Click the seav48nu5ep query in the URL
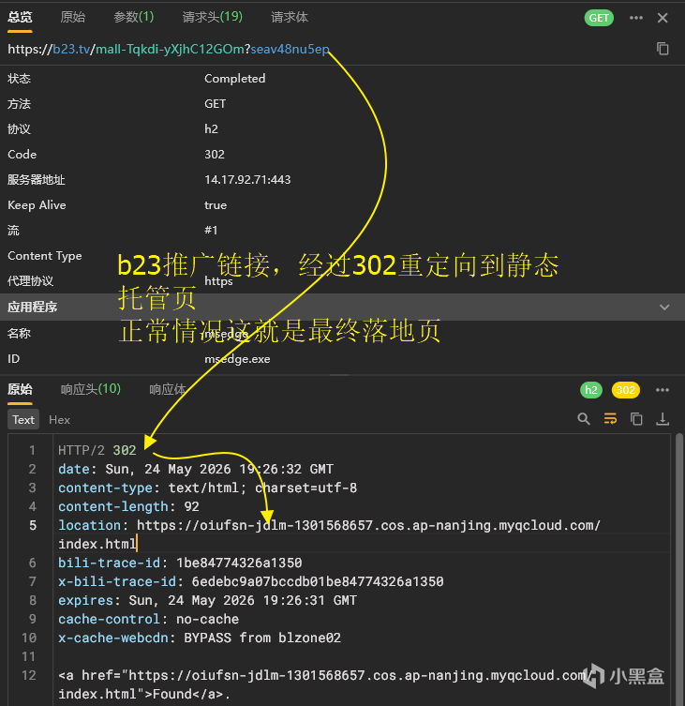685x706 pixels. (x=290, y=49)
